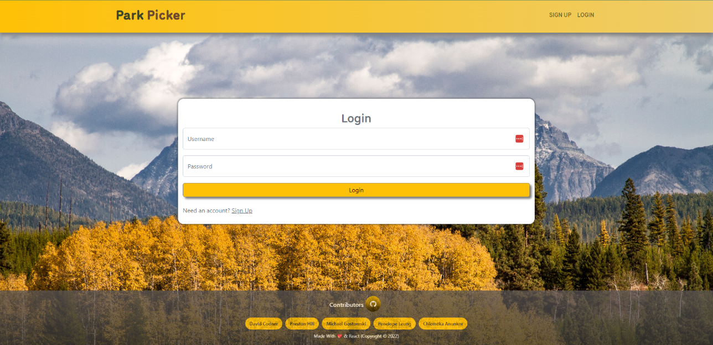Click the Park Picker logo
This screenshot has width=713, height=345.
150,15
